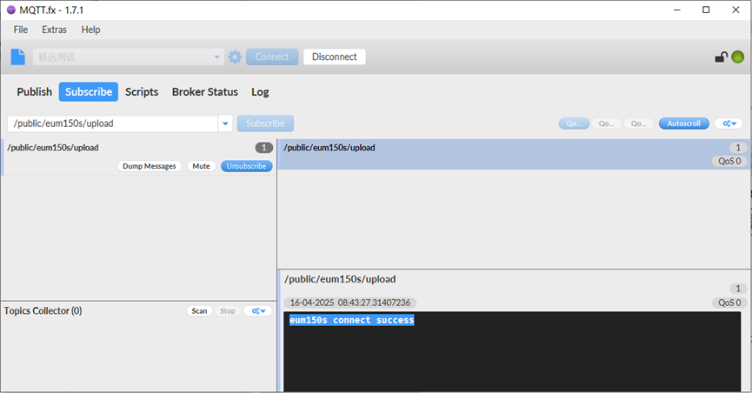
Task: Open connection settings gear icon
Action: tap(235, 57)
